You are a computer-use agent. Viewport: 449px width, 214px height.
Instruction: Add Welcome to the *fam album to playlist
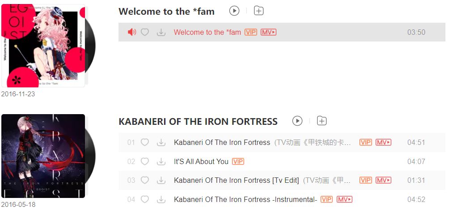(x=258, y=11)
